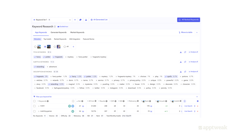This screenshot has width=232, height=135.
Task: Select the All apps radio button
Action: (x=65, y=47)
